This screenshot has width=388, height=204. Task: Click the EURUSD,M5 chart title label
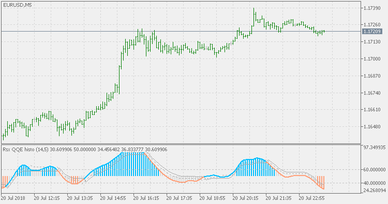(17, 5)
